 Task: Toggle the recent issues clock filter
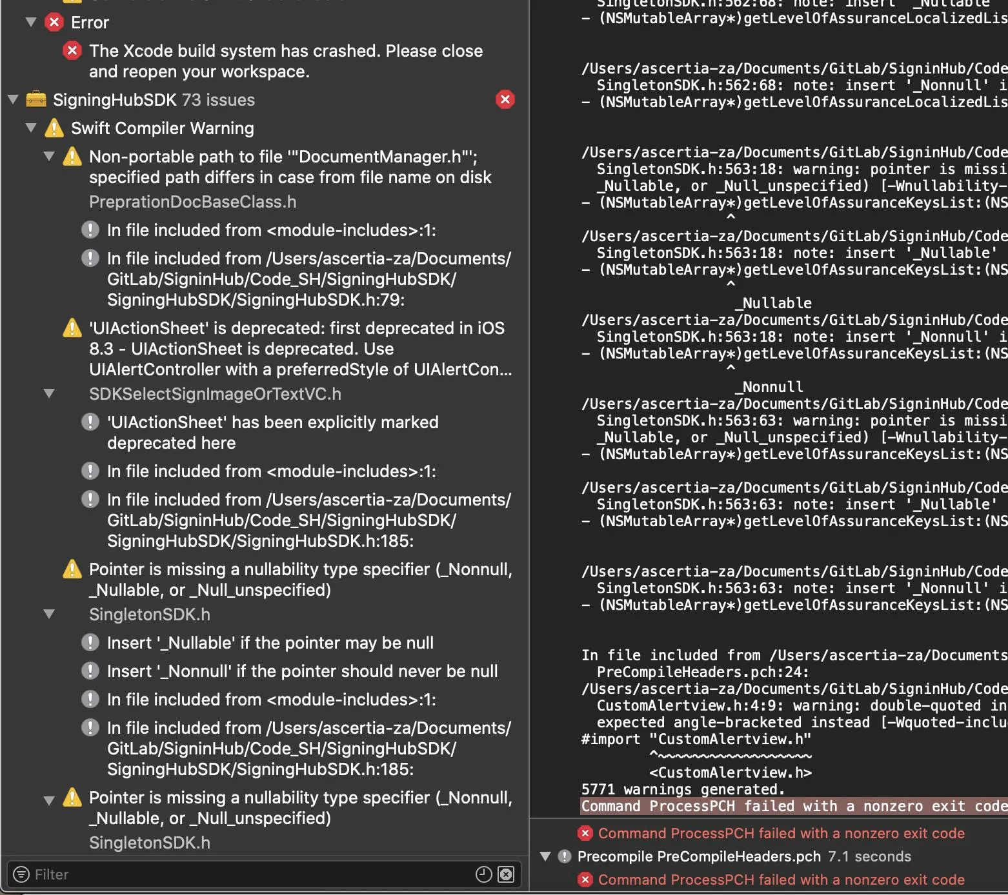click(x=484, y=874)
